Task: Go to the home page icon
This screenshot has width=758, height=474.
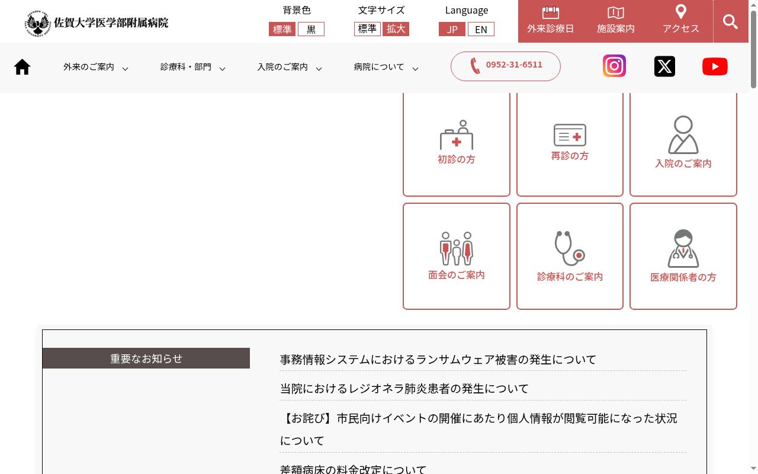Action: tap(22, 67)
